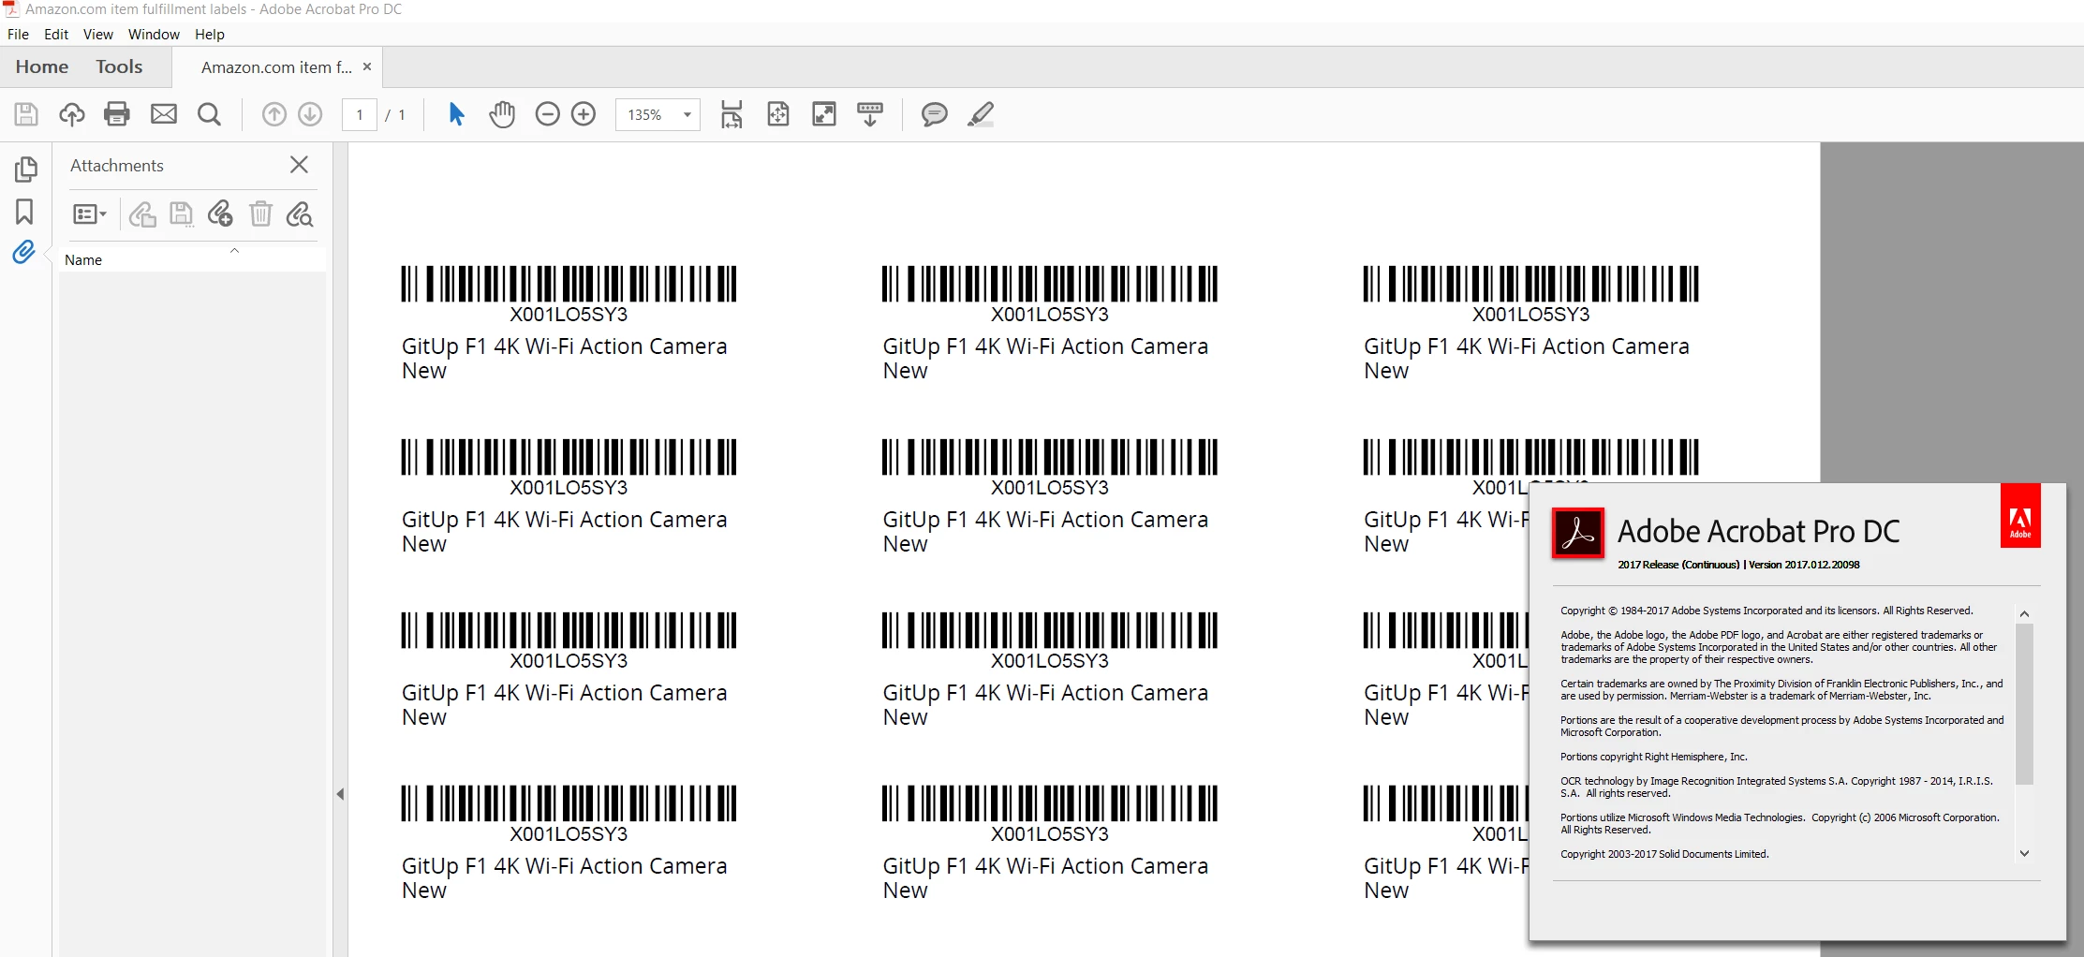Zoom in with plus icon
The image size is (2084, 957).
pos(584,114)
